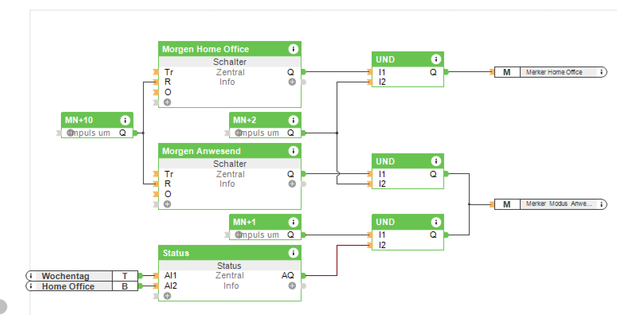Image resolution: width=617 pixels, height=315 pixels.
Task: Click info icon on Wochentag input
Action: 31,276
